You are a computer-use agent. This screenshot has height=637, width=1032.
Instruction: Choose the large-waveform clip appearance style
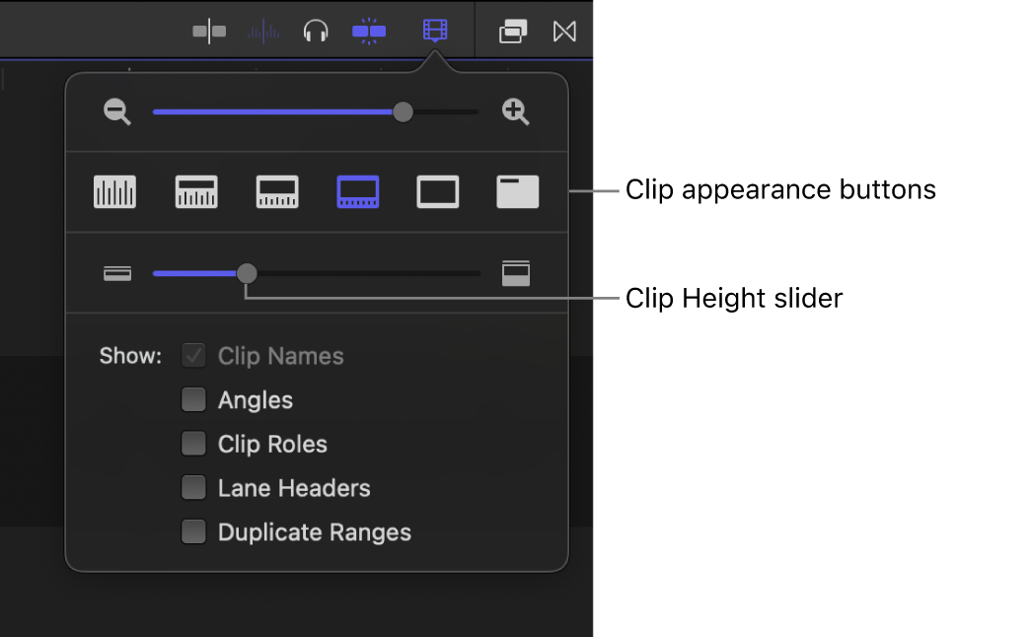pos(195,191)
